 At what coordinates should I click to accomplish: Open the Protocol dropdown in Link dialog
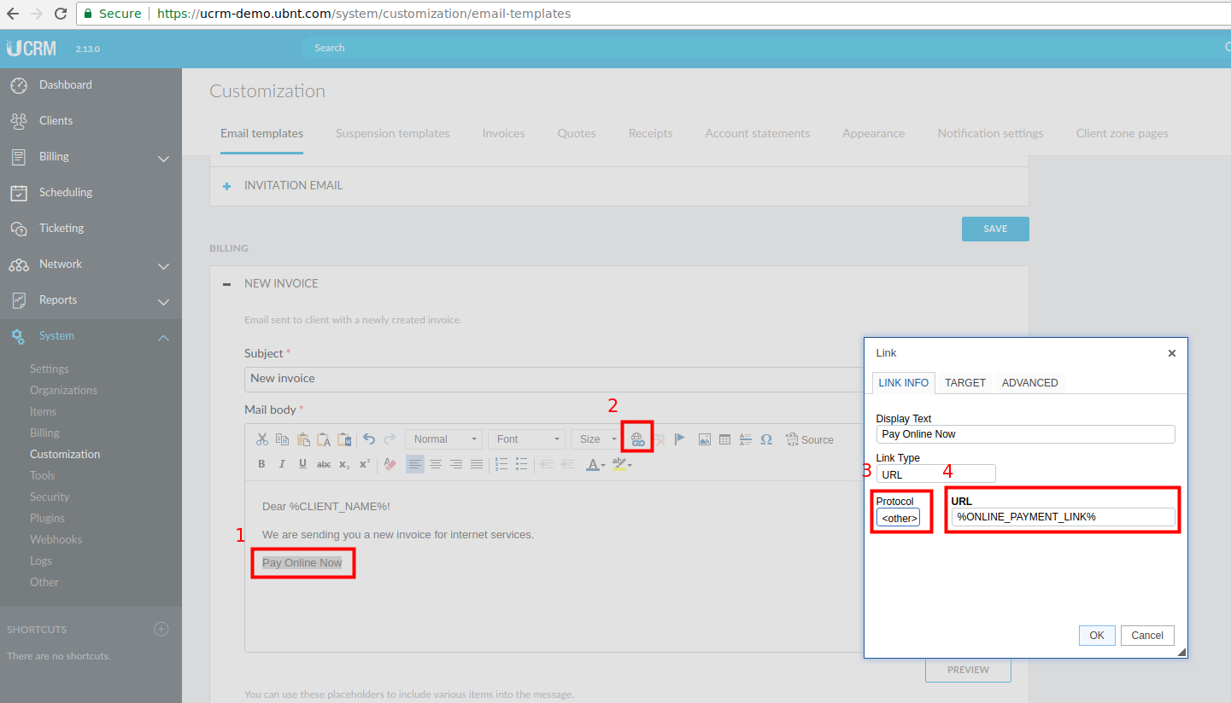(899, 518)
